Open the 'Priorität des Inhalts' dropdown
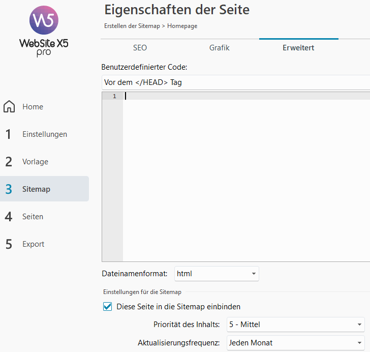Image resolution: width=370 pixels, height=352 pixels. 295,324
